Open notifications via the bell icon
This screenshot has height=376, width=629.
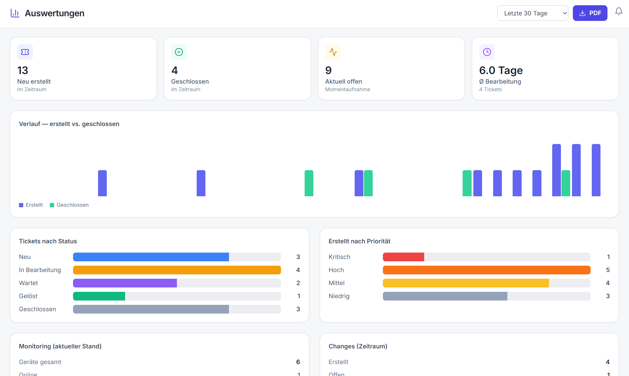tap(619, 12)
